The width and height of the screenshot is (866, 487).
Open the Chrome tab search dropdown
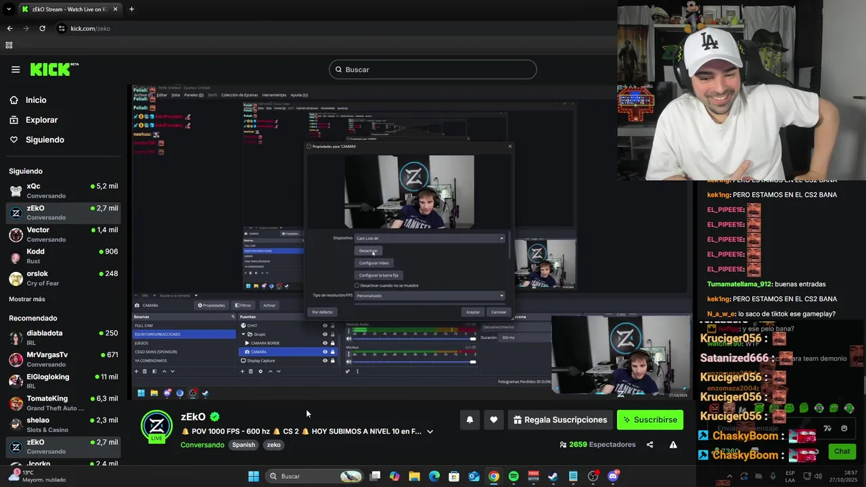9,9
